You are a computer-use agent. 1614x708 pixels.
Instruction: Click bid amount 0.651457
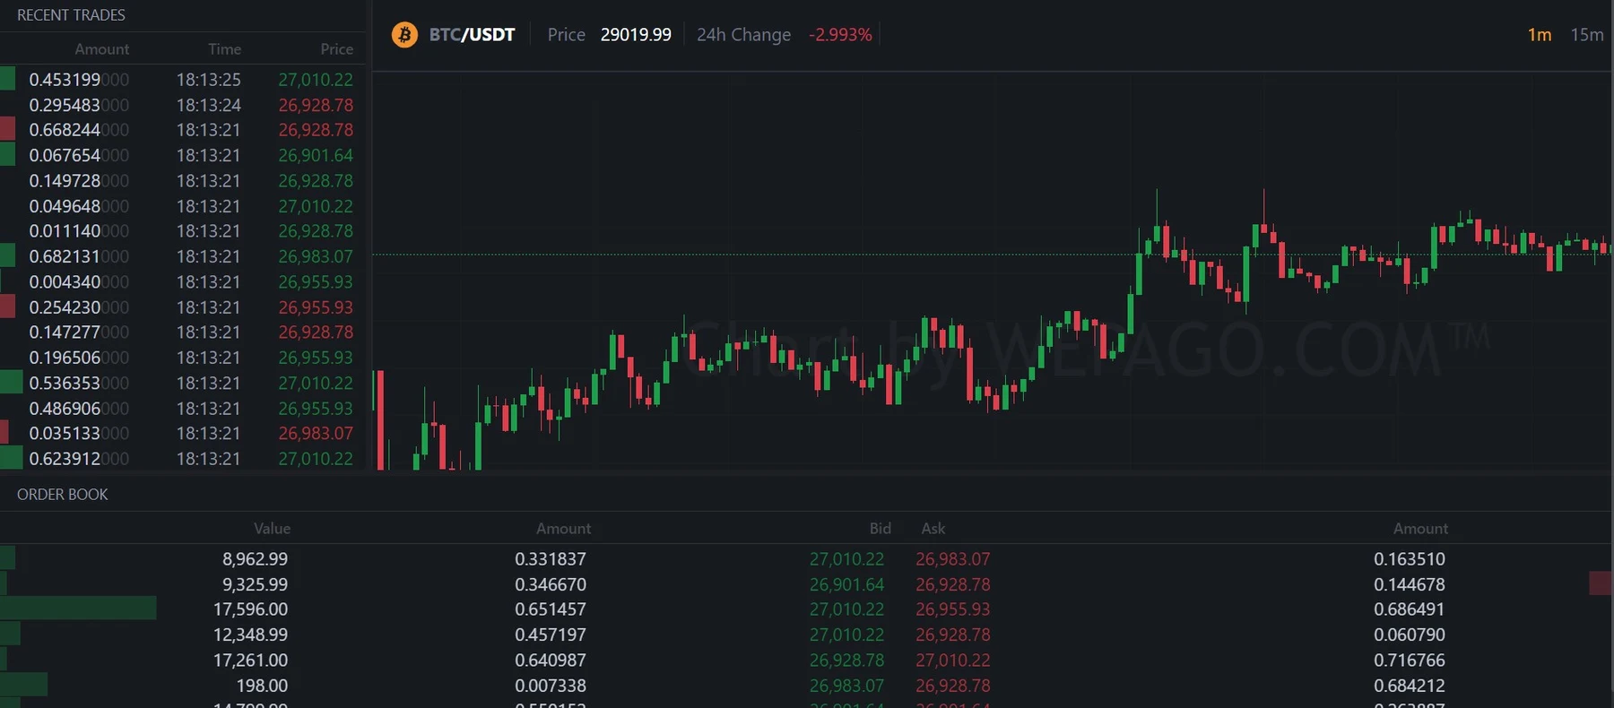pyautogui.click(x=551, y=609)
